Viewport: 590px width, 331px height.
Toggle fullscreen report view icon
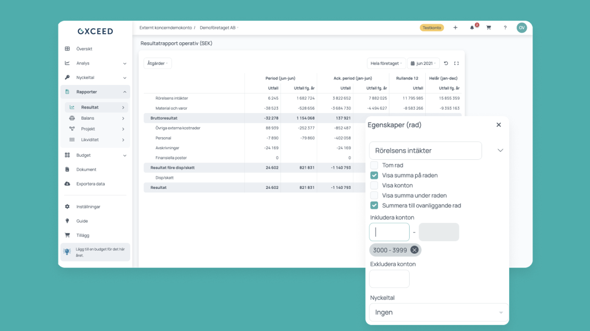(x=456, y=63)
